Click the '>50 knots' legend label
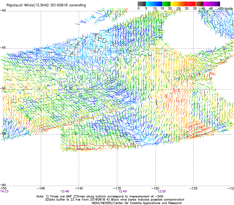Image resolution: width=234 pixels, height=205 pixels. tap(225, 9)
